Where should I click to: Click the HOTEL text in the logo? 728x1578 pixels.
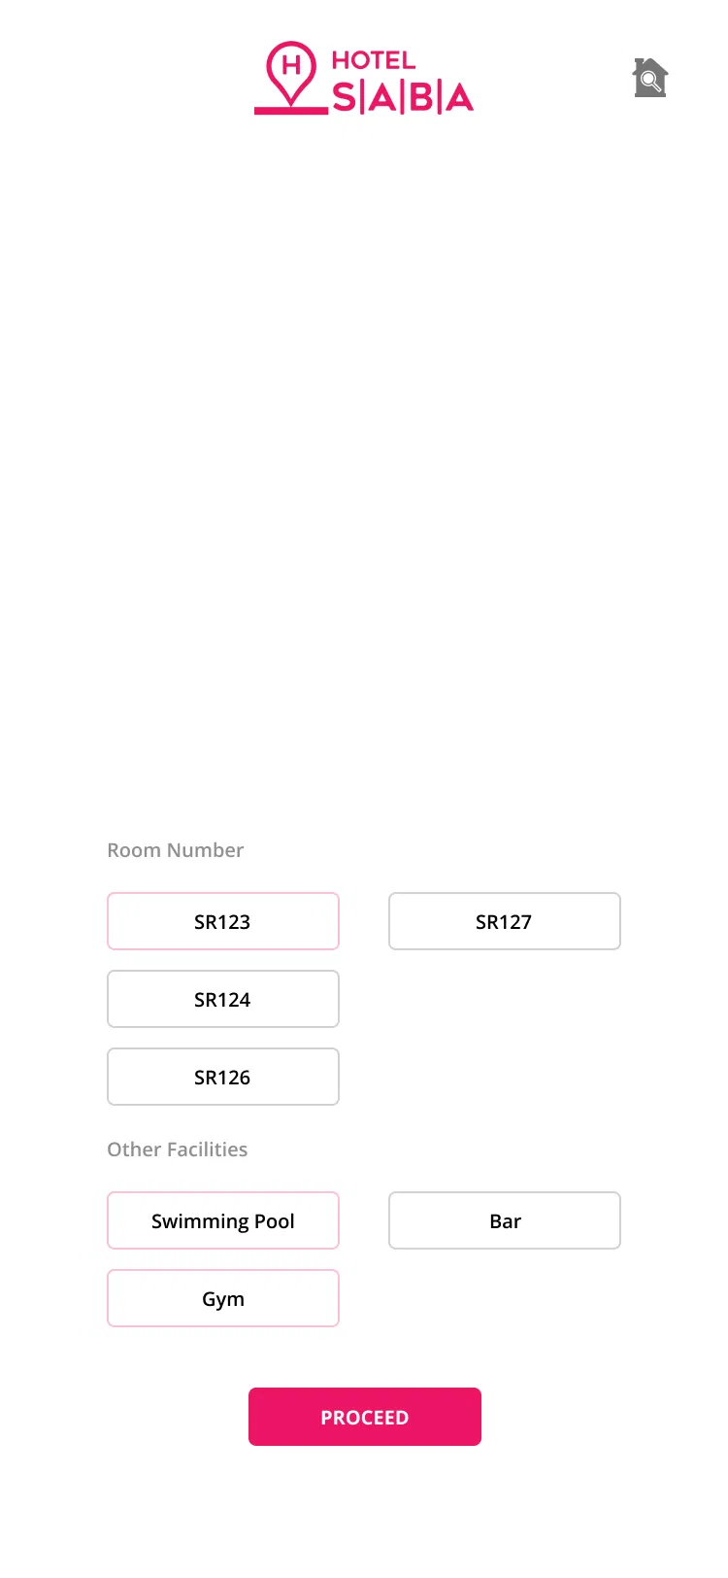374,60
